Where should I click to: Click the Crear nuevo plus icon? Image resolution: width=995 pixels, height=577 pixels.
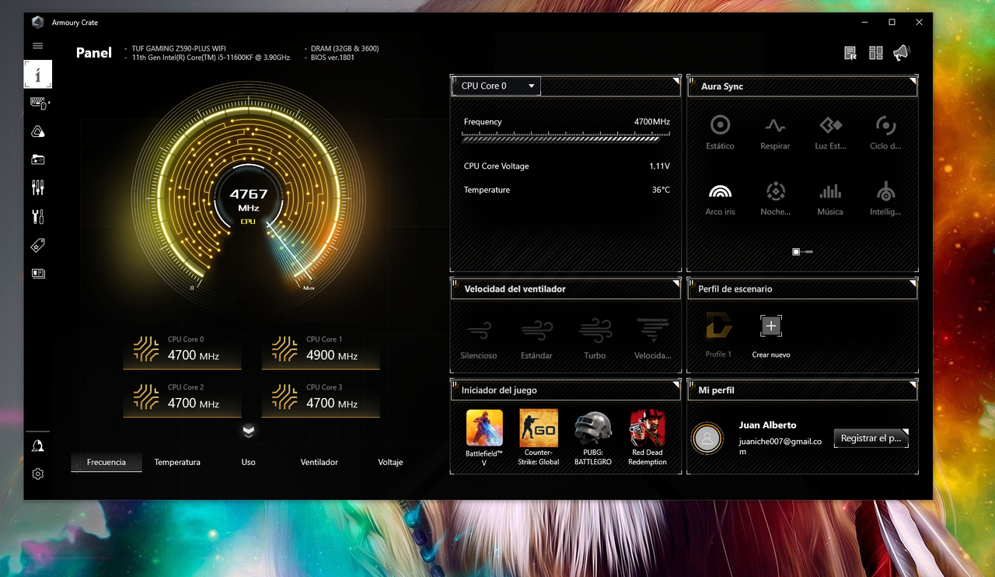(x=770, y=326)
